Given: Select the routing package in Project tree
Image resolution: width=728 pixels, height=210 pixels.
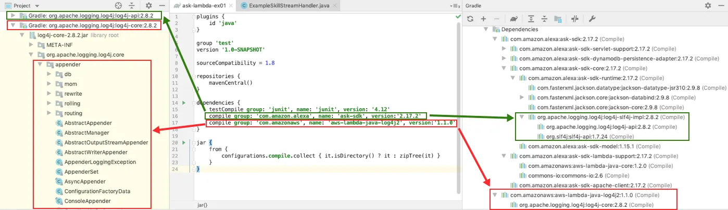Looking at the screenshot, I should (73, 113).
